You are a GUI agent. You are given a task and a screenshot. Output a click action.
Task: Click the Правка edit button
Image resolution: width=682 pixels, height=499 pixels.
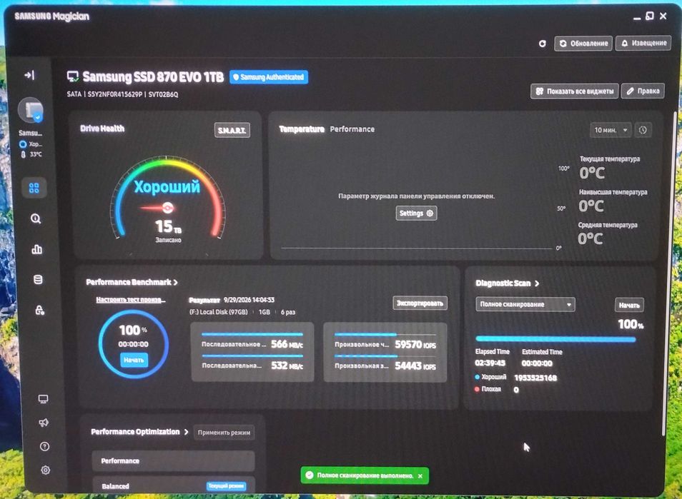[x=643, y=91]
